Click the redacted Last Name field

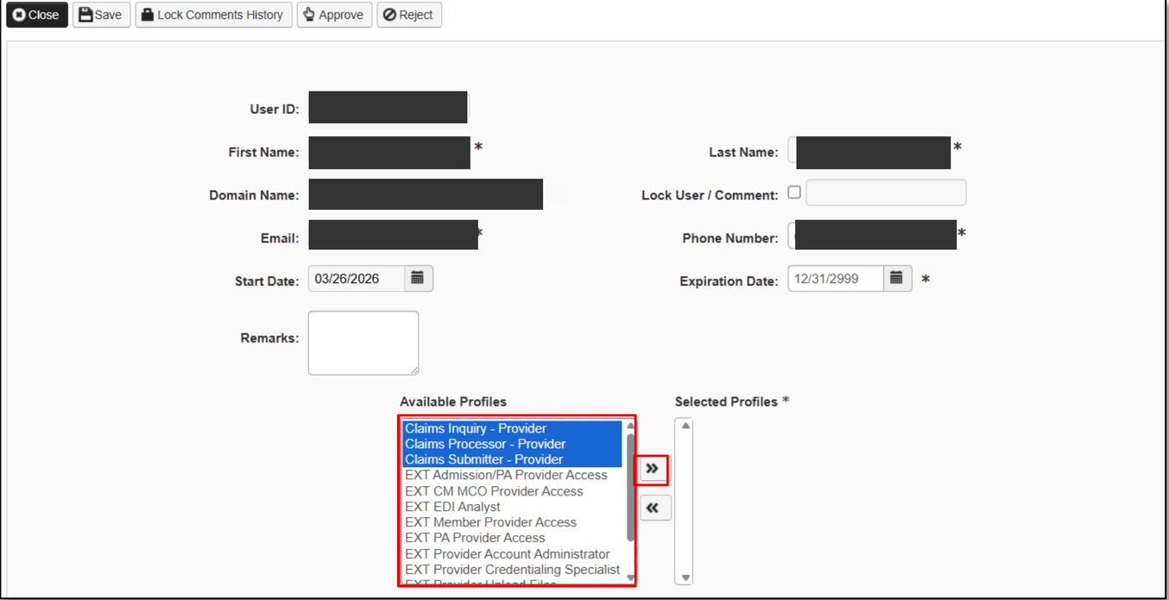pos(874,152)
